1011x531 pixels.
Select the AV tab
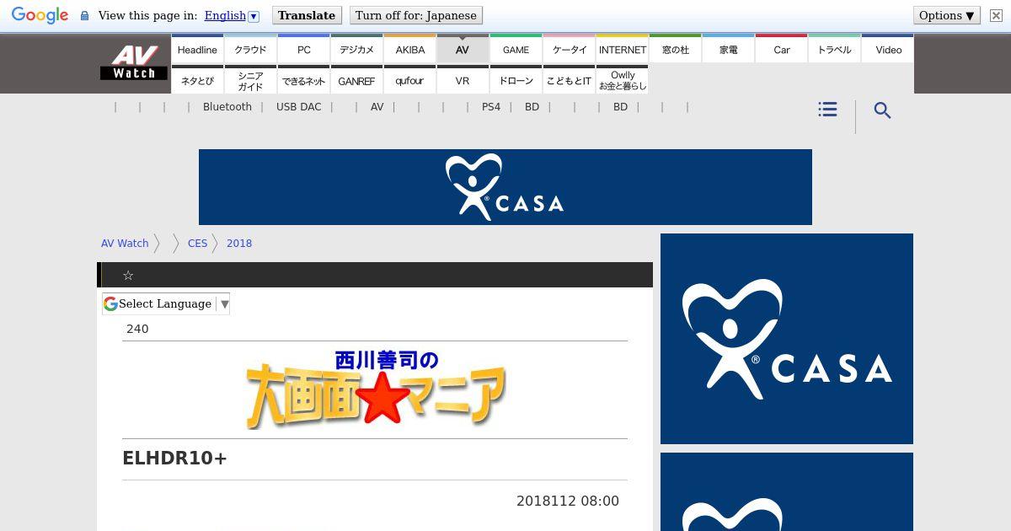click(463, 49)
